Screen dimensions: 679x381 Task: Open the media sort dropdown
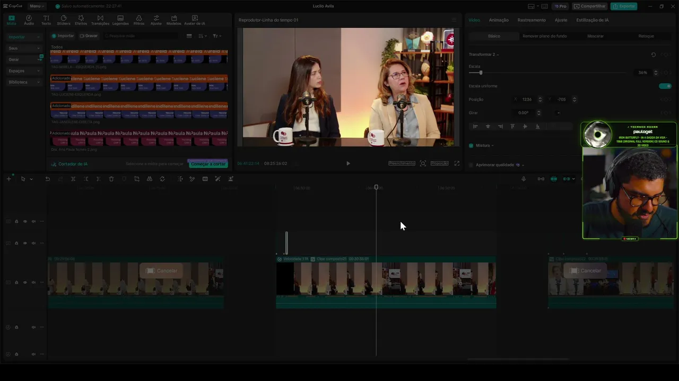point(203,36)
